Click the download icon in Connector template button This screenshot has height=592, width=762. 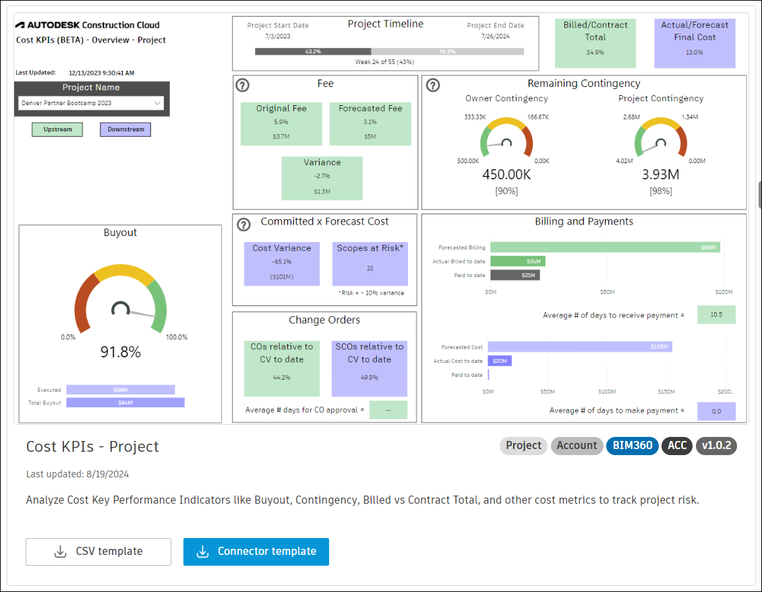tap(203, 552)
